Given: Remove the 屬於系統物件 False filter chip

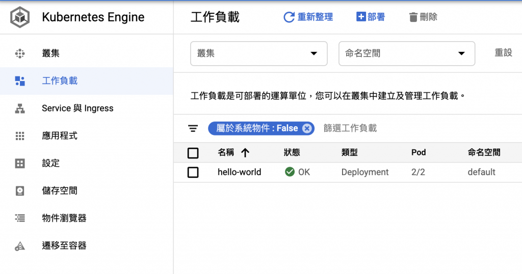Looking at the screenshot, I should coord(307,128).
